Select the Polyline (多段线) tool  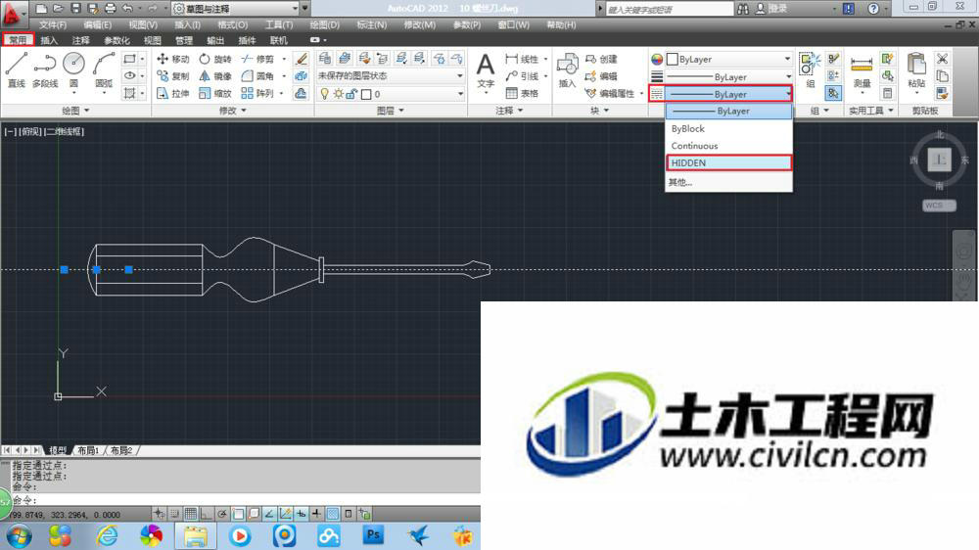click(45, 69)
